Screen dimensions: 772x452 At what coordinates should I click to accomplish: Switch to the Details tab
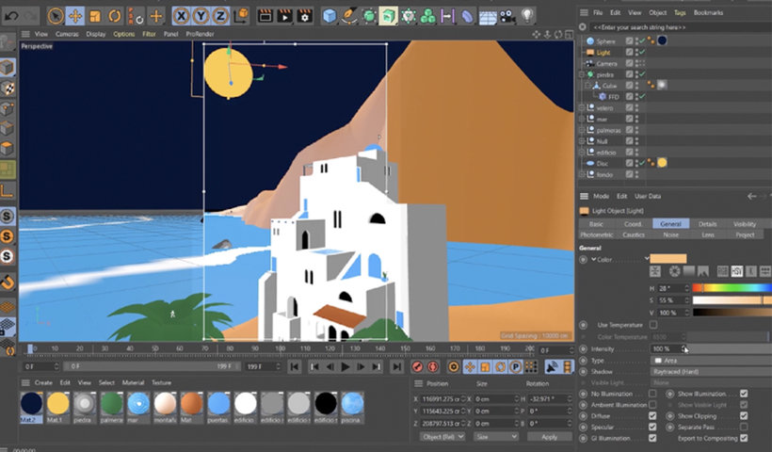click(x=707, y=224)
